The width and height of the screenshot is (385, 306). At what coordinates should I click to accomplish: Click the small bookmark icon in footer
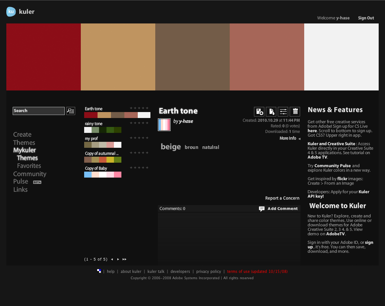pos(99,271)
